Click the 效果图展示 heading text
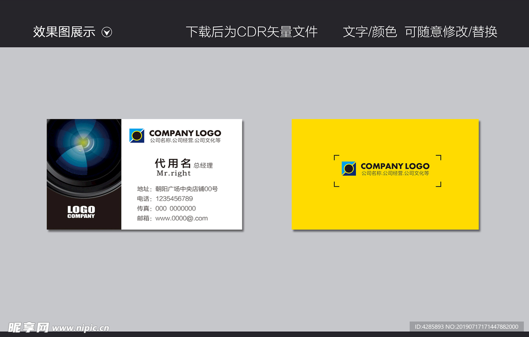This screenshot has width=529, height=337. [64, 32]
